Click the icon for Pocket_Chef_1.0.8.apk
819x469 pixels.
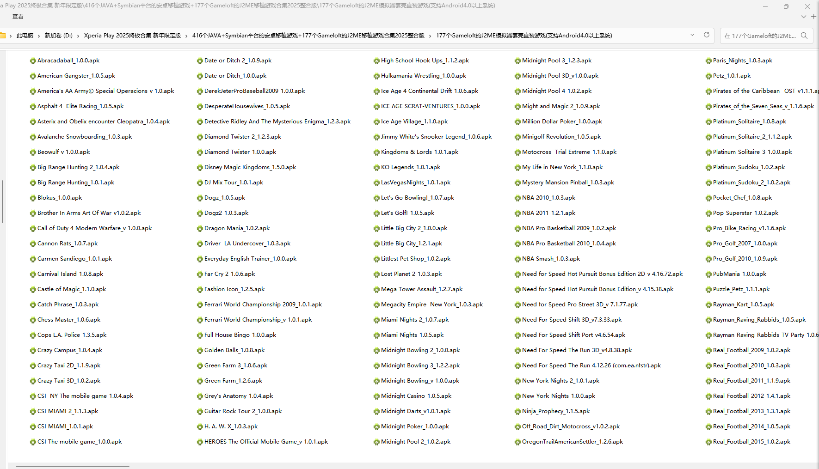[708, 198]
